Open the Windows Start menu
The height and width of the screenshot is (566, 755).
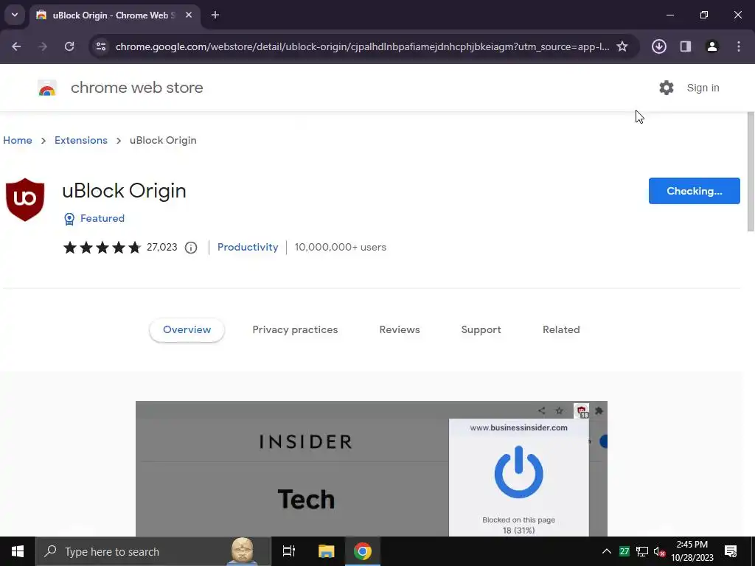coord(18,551)
